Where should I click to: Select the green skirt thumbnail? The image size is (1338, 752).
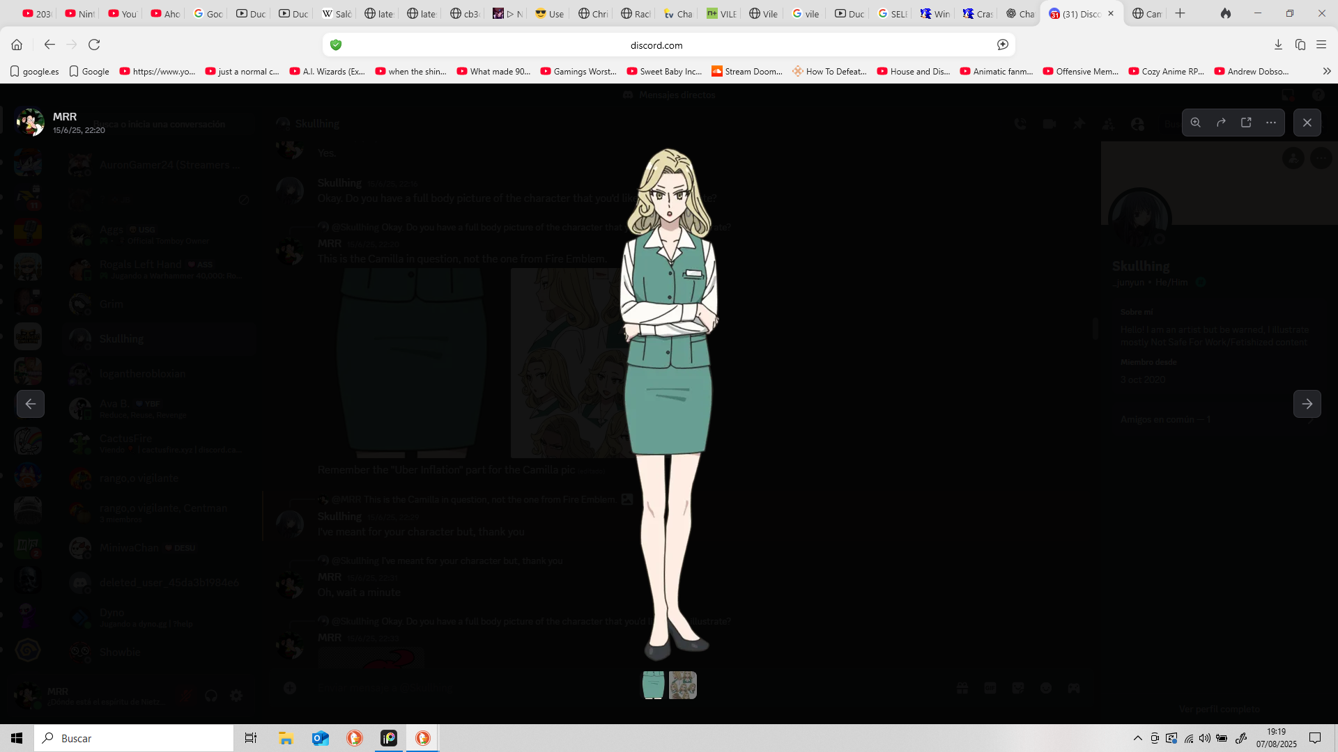click(653, 685)
